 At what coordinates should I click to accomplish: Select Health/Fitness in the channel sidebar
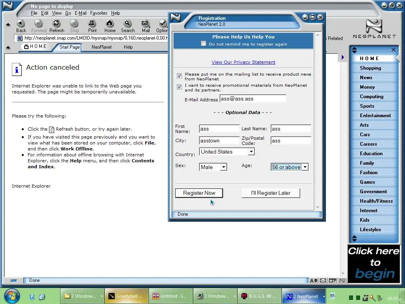pyautogui.click(x=377, y=201)
